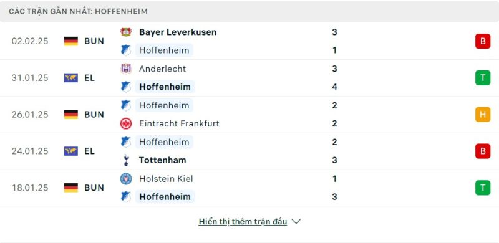This screenshot has width=499, height=243.
Task: Click the red B result badge for the Leverkusen match
Action: [x=483, y=41]
